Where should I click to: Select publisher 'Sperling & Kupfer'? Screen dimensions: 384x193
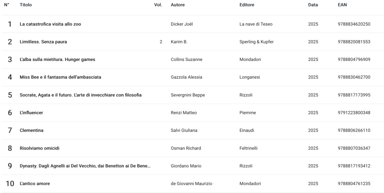[257, 42]
